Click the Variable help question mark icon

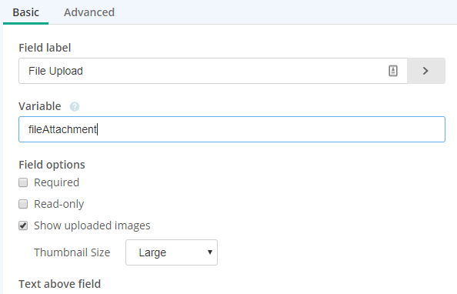click(75, 106)
